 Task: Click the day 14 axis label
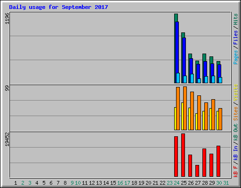point(106,183)
